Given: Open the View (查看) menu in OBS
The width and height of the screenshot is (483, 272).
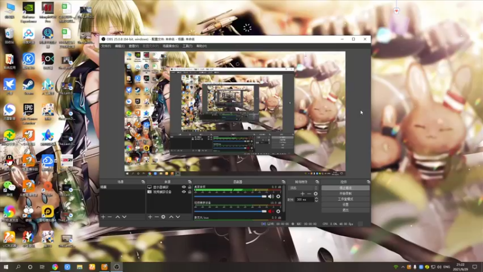Looking at the screenshot, I should [x=133, y=46].
